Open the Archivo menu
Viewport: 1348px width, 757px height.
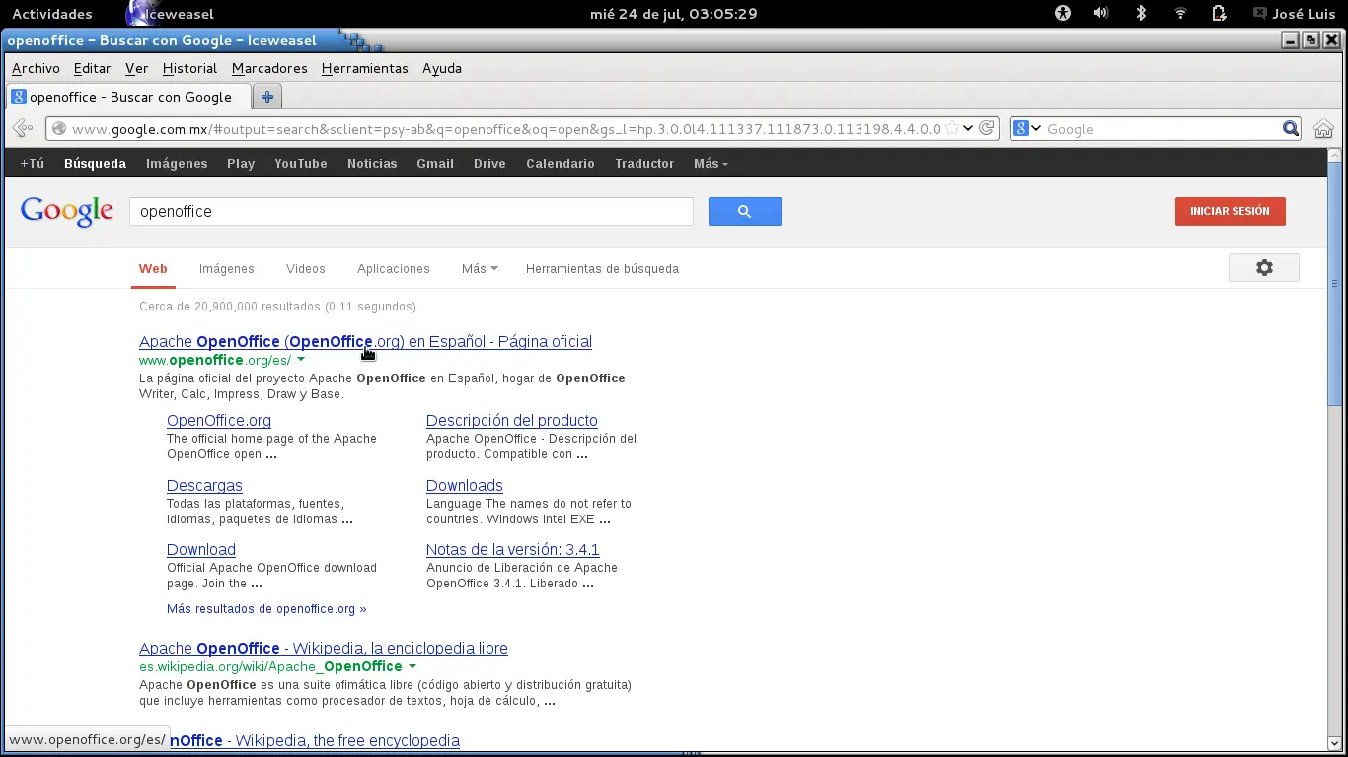(x=36, y=68)
